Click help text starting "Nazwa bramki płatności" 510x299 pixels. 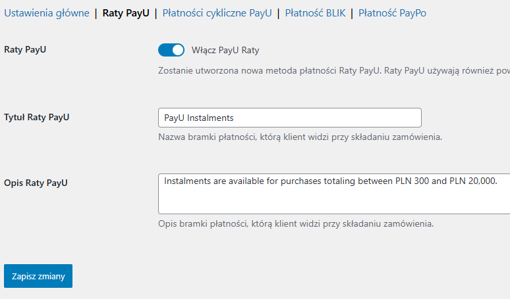click(x=300, y=137)
